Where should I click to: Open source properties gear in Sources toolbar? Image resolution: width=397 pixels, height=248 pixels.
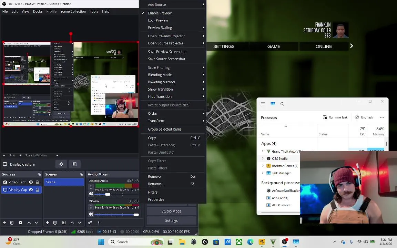(21, 223)
